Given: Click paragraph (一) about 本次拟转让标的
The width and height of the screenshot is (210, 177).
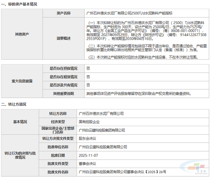Looking at the screenshot, I should click(146, 31).
